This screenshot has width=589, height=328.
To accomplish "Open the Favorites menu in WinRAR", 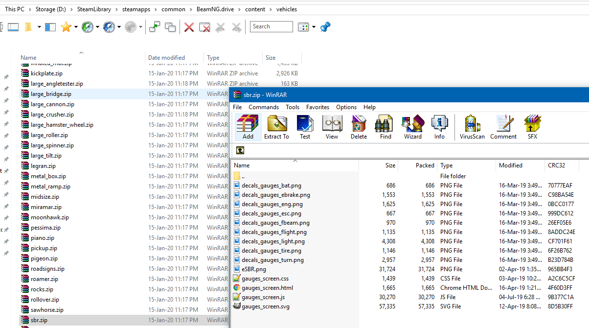I will [x=318, y=107].
